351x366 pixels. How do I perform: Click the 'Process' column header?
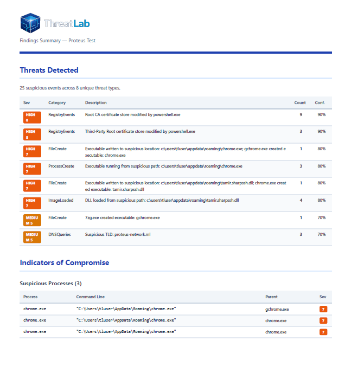30,297
